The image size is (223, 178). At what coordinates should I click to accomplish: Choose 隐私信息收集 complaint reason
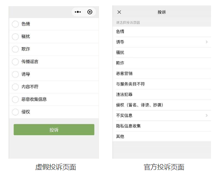click(x=162, y=126)
